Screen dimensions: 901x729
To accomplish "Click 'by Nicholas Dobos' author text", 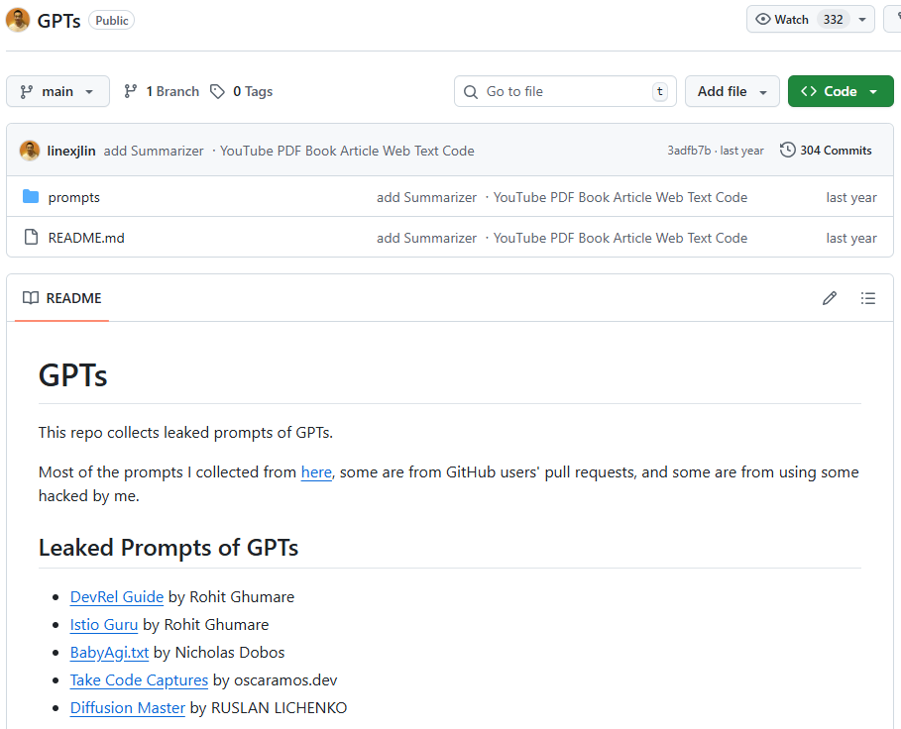I will [219, 653].
